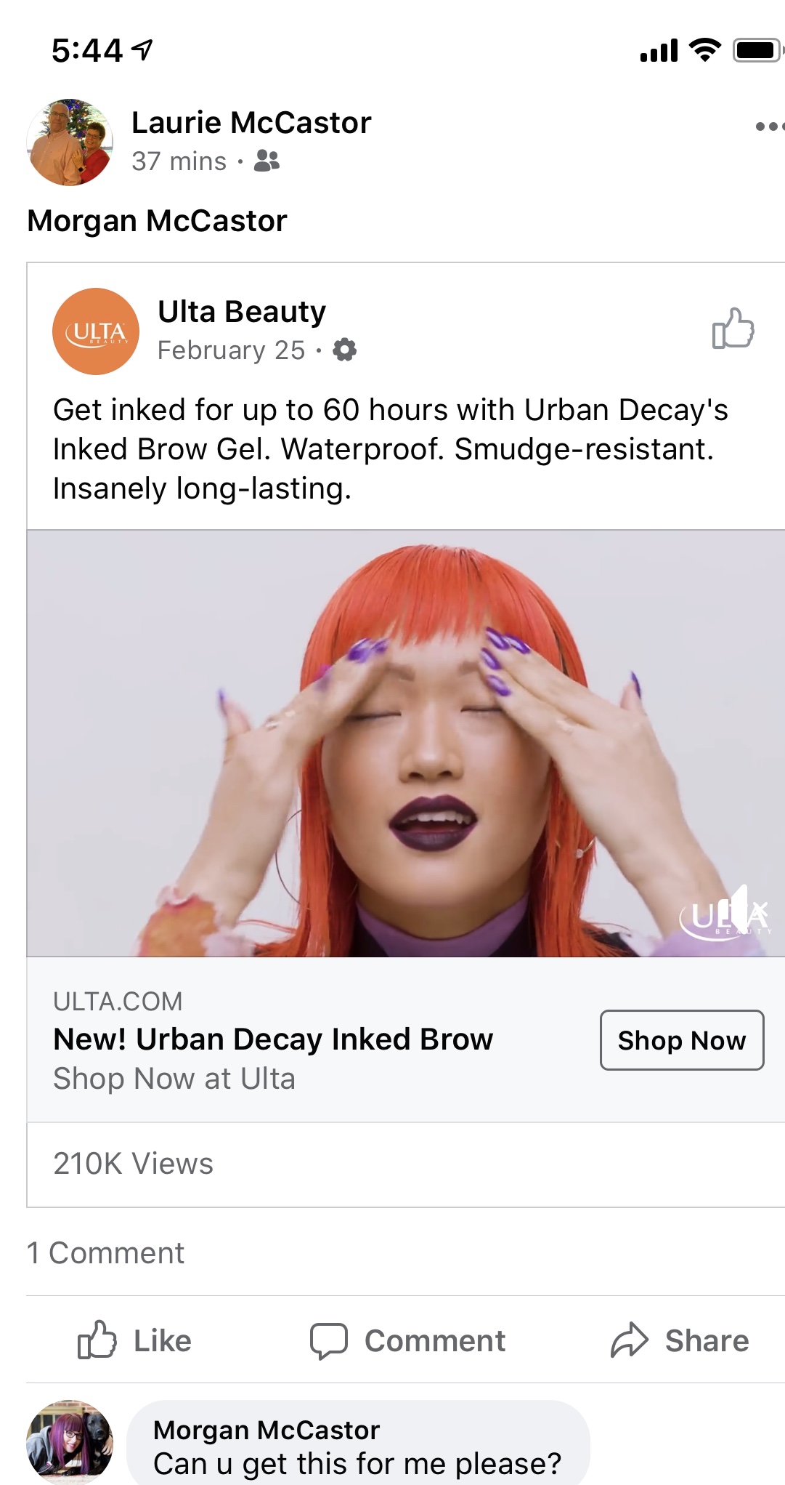View the 210K Views count
The image size is (785, 1485).
click(x=134, y=1164)
